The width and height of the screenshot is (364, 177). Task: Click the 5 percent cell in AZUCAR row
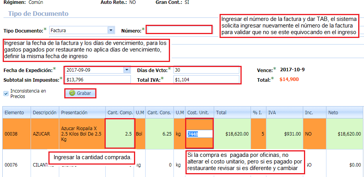click(x=258, y=134)
